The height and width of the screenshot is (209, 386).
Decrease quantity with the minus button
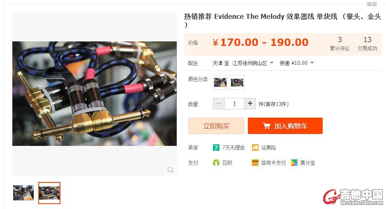pos(219,104)
